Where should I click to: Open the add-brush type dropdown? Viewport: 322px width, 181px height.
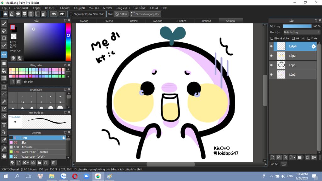[x=28, y=163]
